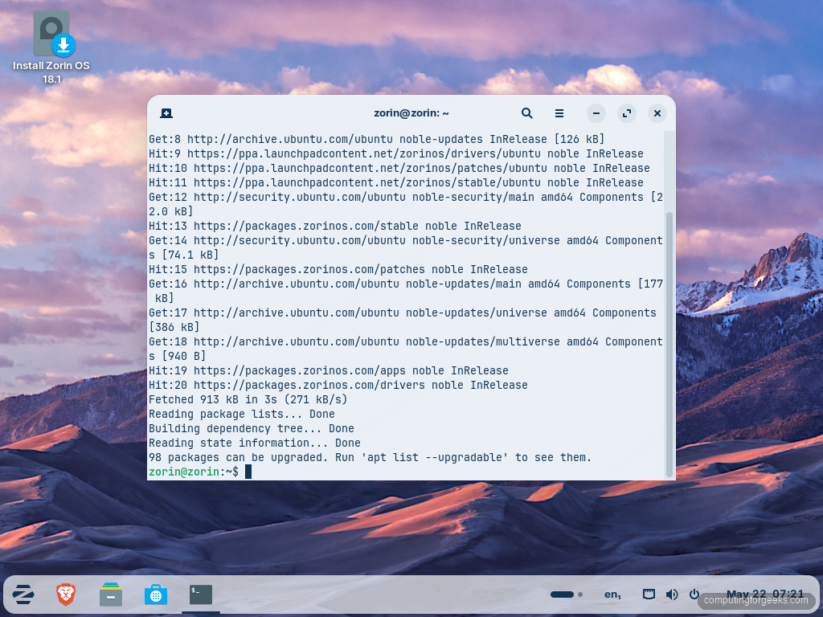
Task: Click the 'Hit:19' packages.zorinos.com apps line
Action: 329,371
